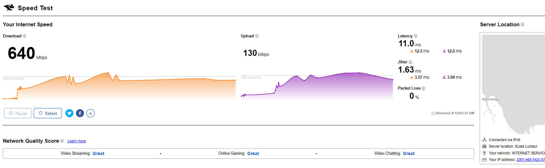Click the Latency info icon
The image size is (545, 168).
416,36
